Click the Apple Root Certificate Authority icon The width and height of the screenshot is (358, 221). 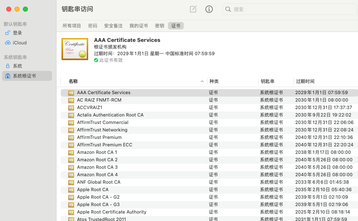71,212
